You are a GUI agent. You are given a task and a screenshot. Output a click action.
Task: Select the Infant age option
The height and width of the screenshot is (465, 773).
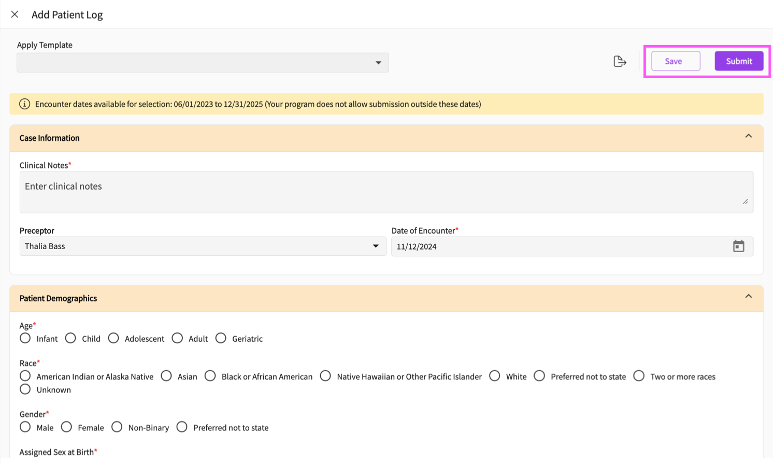click(x=25, y=339)
